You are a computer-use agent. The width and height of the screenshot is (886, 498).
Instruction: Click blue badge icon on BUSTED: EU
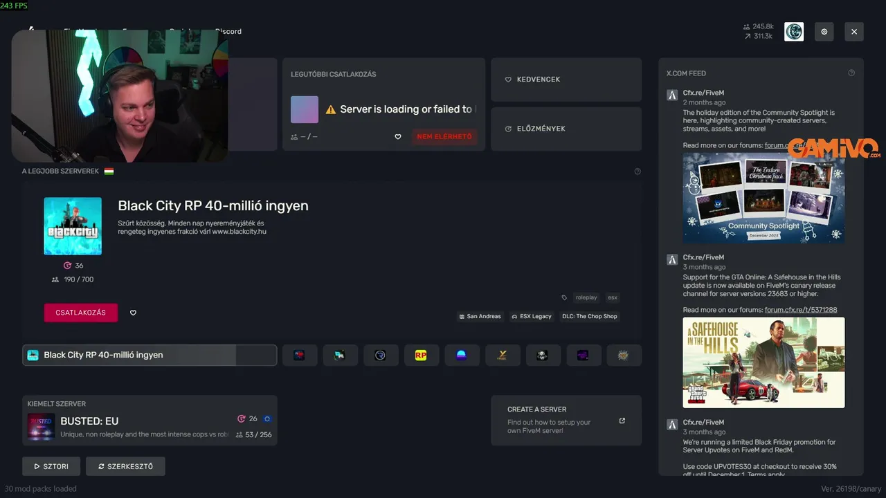point(267,418)
